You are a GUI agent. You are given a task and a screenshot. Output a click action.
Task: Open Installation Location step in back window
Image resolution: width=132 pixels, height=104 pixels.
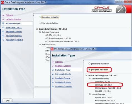(x=13, y=19)
